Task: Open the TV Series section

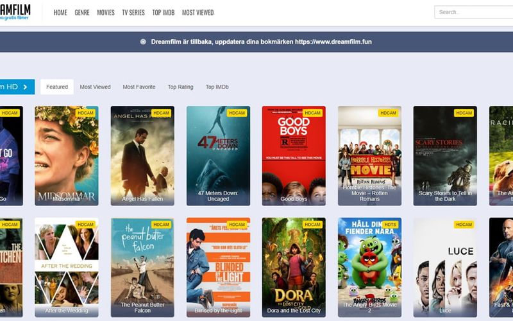Action: (x=133, y=12)
